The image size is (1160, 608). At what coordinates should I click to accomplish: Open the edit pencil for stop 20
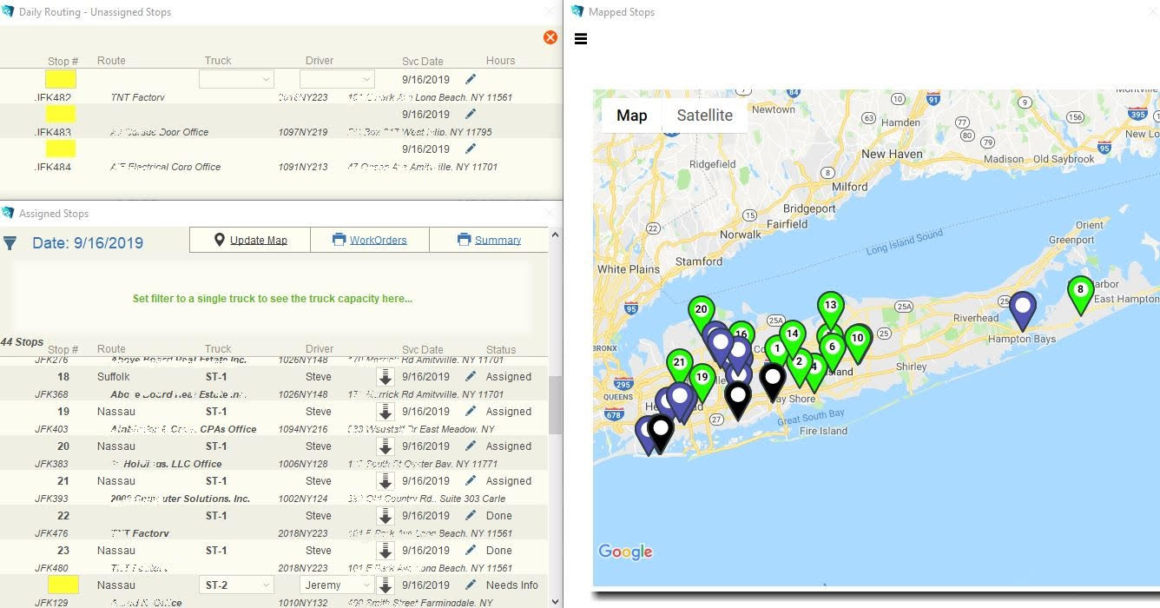coord(471,446)
